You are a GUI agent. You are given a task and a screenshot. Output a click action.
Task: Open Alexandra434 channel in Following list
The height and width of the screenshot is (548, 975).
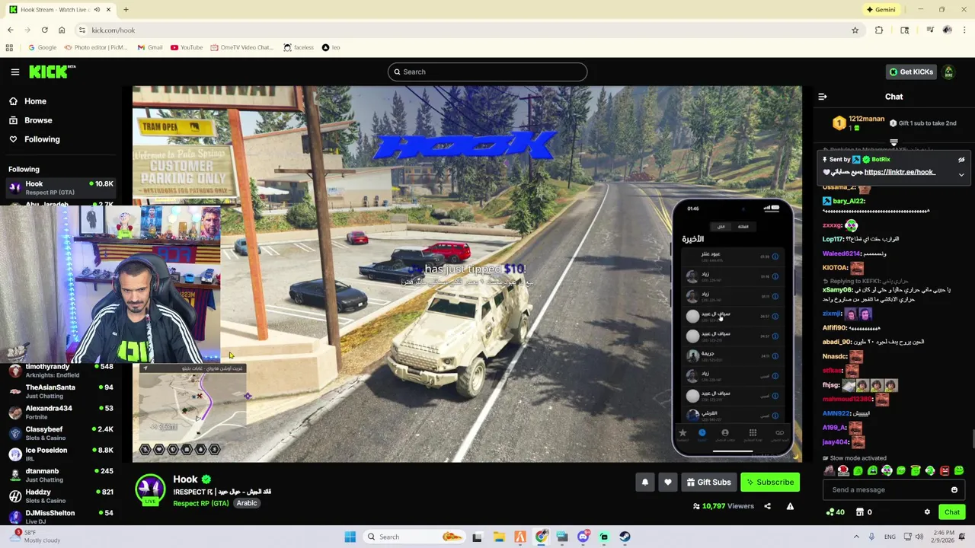(x=61, y=413)
